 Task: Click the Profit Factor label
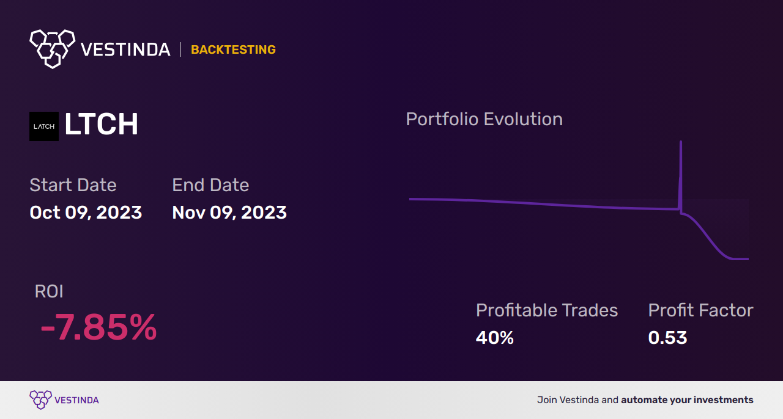click(700, 310)
